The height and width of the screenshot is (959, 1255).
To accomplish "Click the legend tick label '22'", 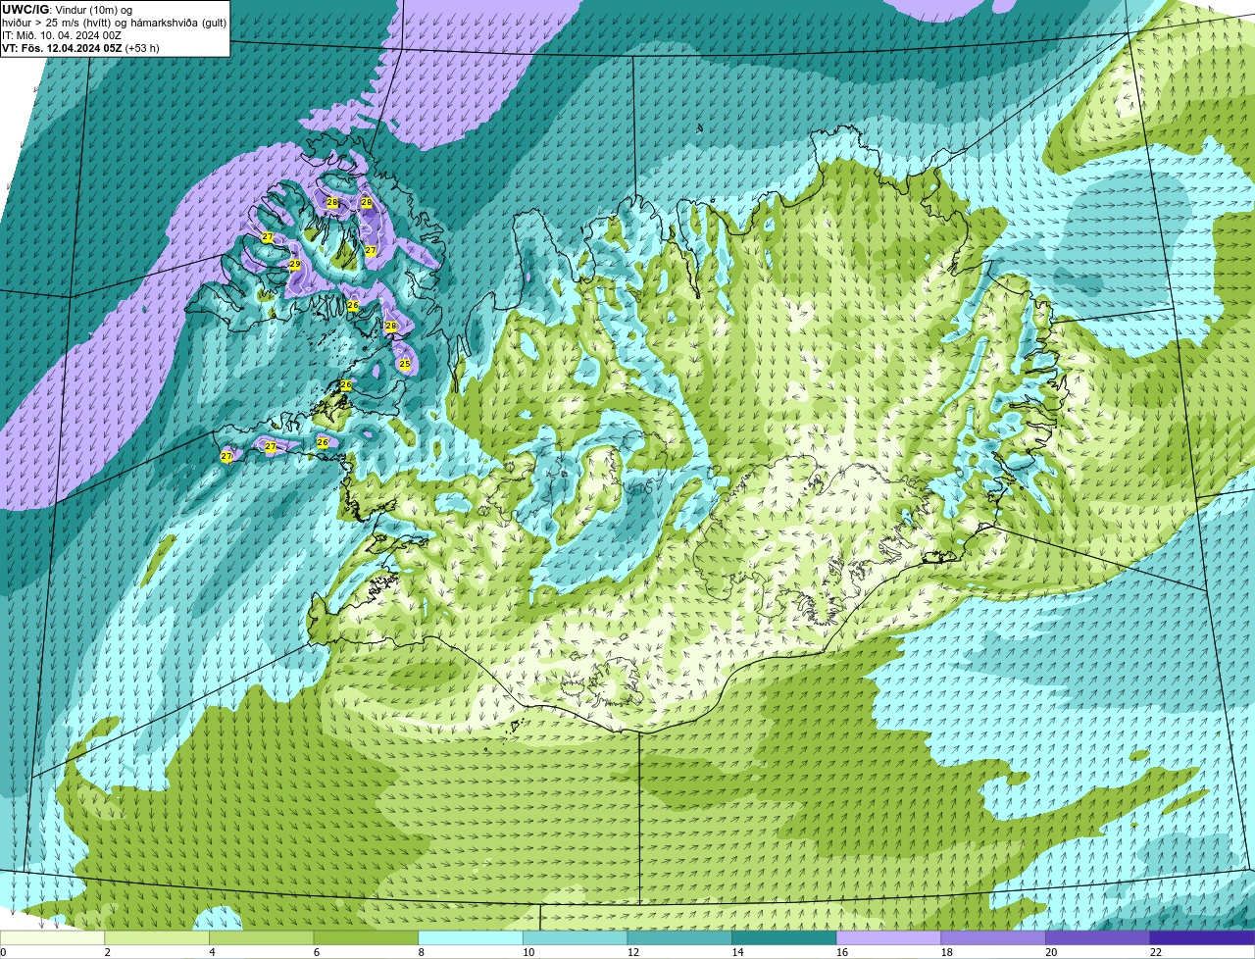I will click(x=1157, y=952).
